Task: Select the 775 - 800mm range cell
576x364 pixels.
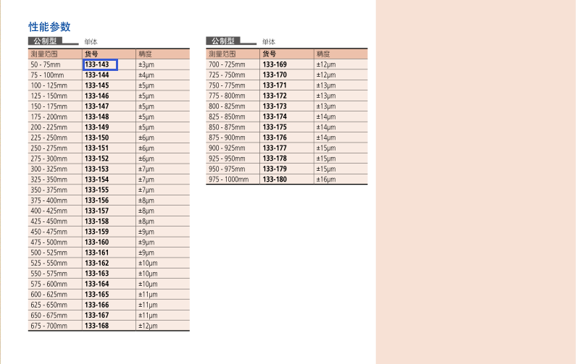Action: click(227, 96)
